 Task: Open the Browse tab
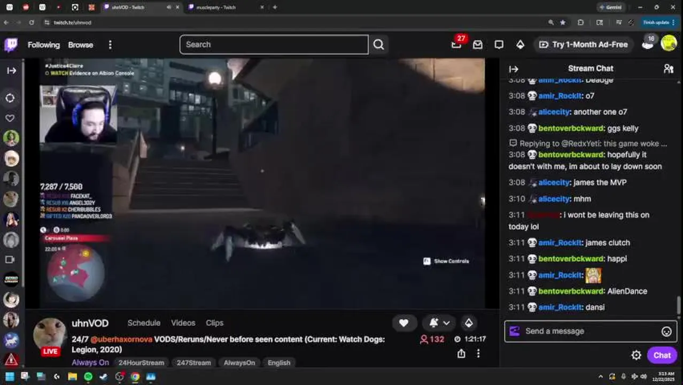coord(81,45)
